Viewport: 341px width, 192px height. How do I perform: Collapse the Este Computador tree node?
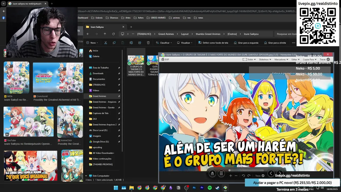click(86, 176)
